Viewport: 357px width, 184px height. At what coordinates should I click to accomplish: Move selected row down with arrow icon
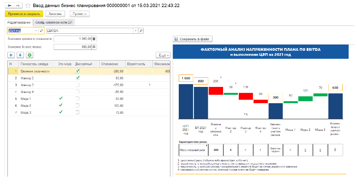20,55
